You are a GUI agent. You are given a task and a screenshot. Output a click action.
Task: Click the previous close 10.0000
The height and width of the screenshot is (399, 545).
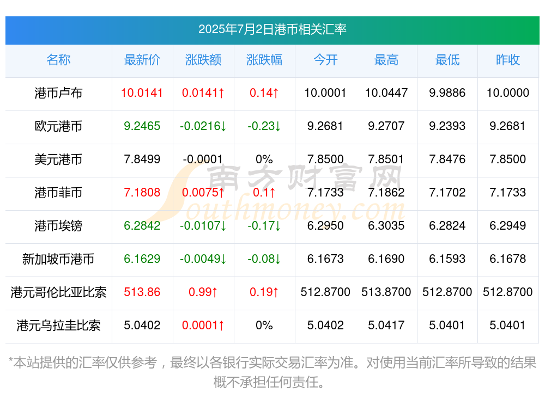tap(508, 93)
